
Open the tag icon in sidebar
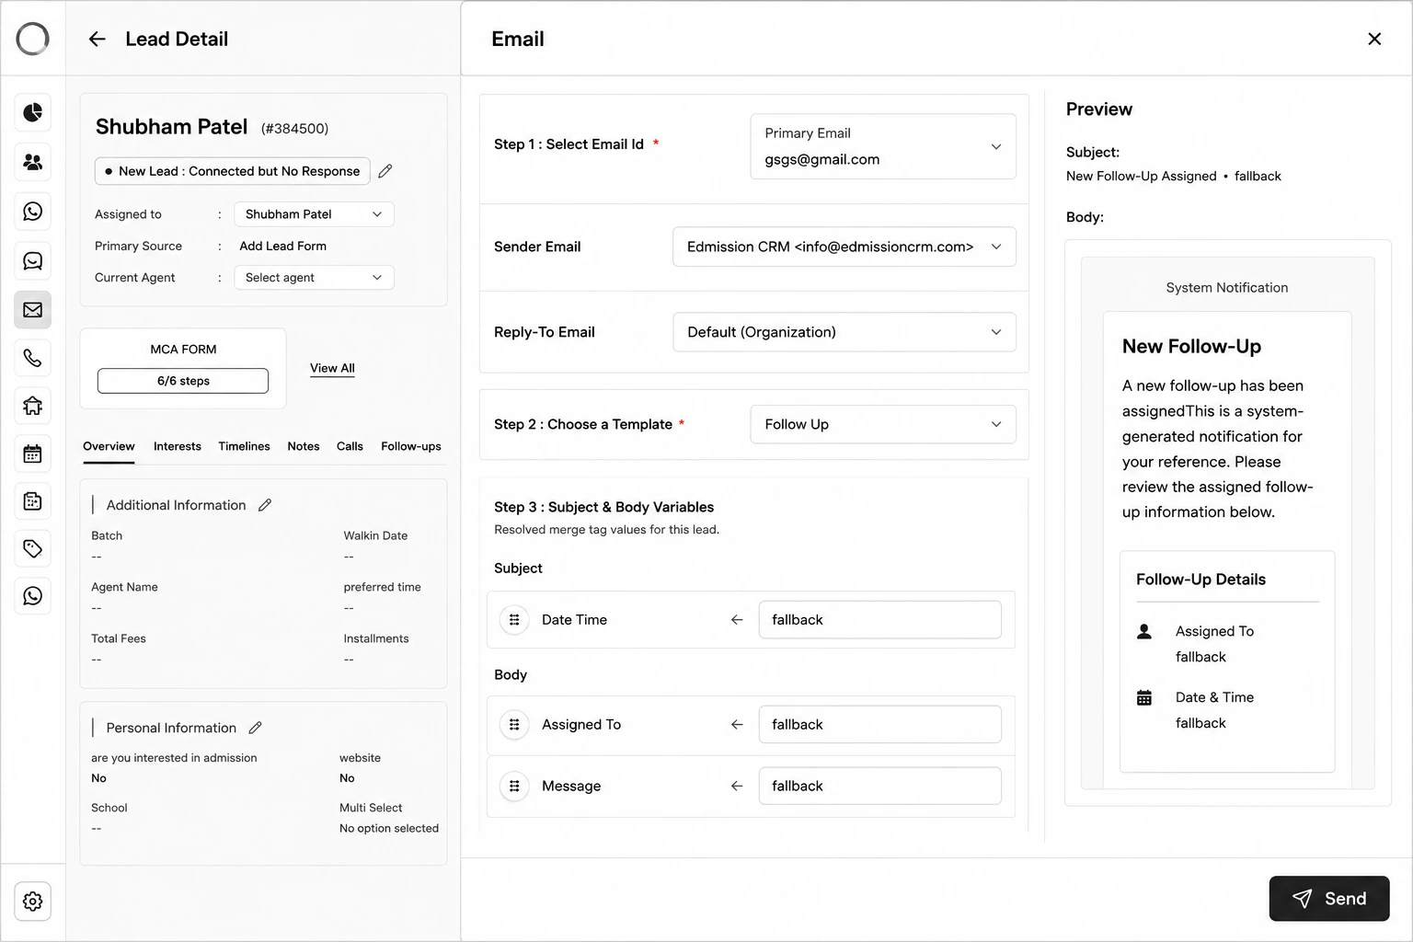pyautogui.click(x=32, y=548)
